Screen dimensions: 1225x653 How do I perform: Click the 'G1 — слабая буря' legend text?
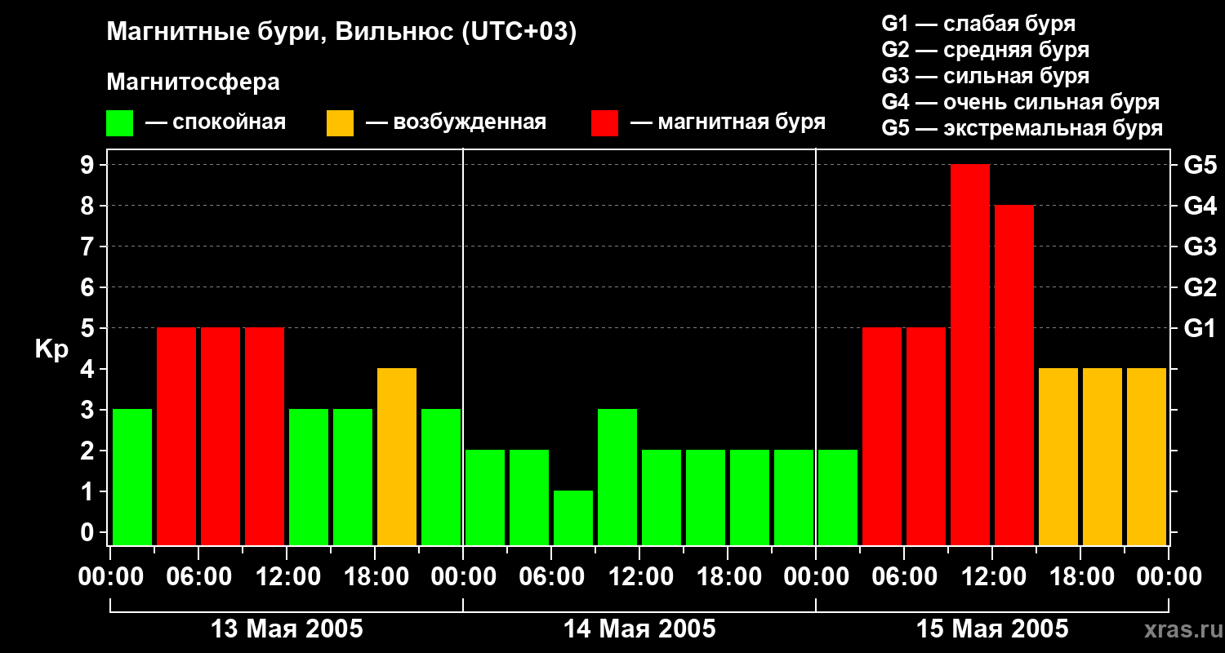(x=978, y=24)
